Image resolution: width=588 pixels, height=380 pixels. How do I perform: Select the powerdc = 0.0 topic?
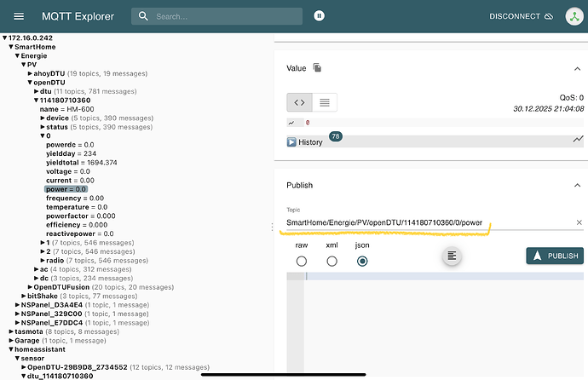pos(70,145)
